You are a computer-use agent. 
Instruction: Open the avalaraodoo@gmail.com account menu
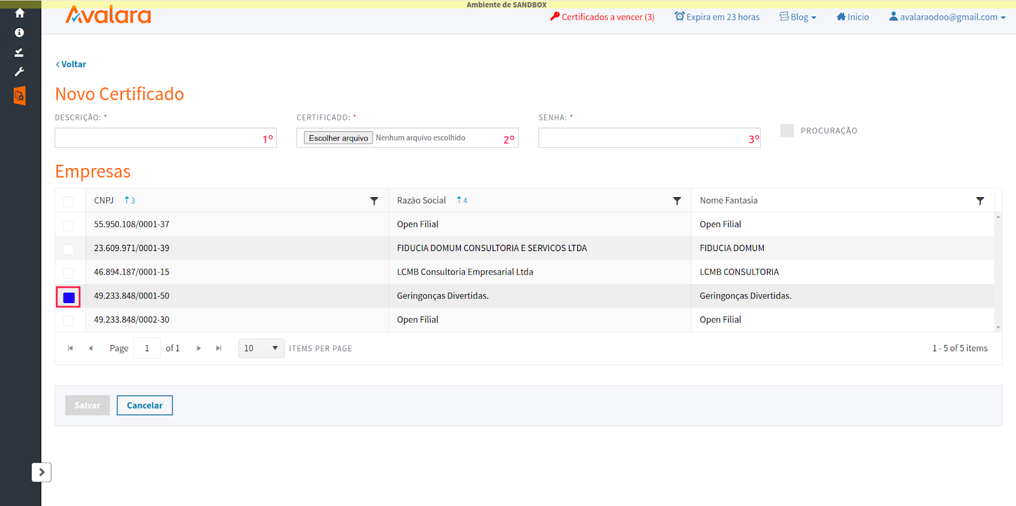(x=947, y=17)
